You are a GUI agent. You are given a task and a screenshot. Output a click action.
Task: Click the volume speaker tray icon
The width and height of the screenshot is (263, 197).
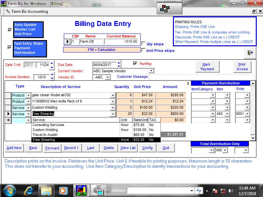231,190
